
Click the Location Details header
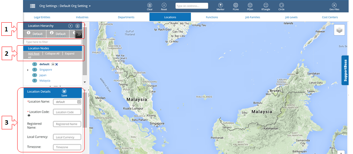tap(39, 92)
